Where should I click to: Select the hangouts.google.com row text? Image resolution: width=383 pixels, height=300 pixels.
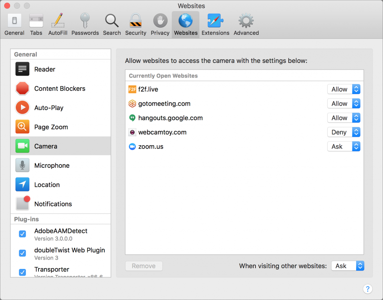(170, 118)
